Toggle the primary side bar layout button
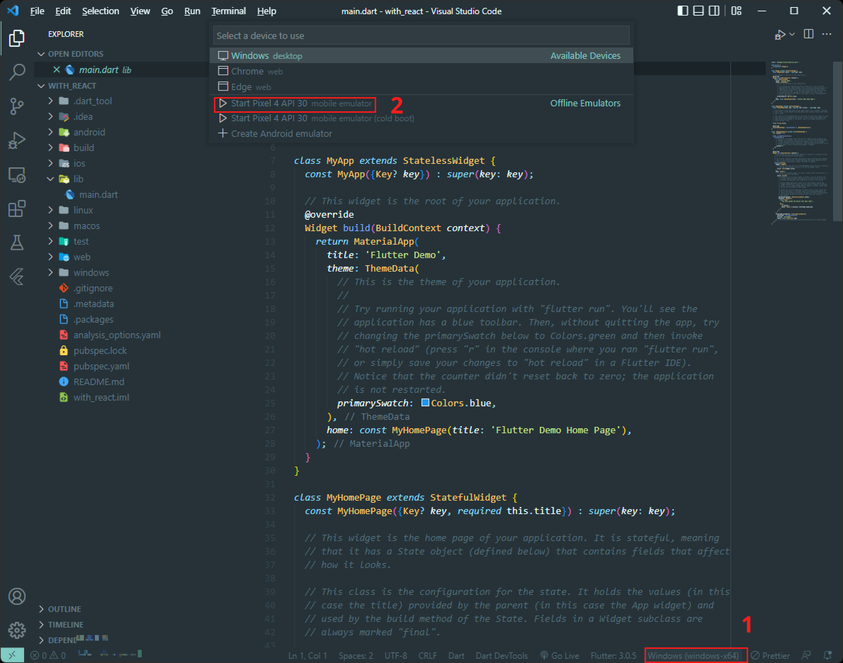The image size is (843, 663). [x=683, y=11]
